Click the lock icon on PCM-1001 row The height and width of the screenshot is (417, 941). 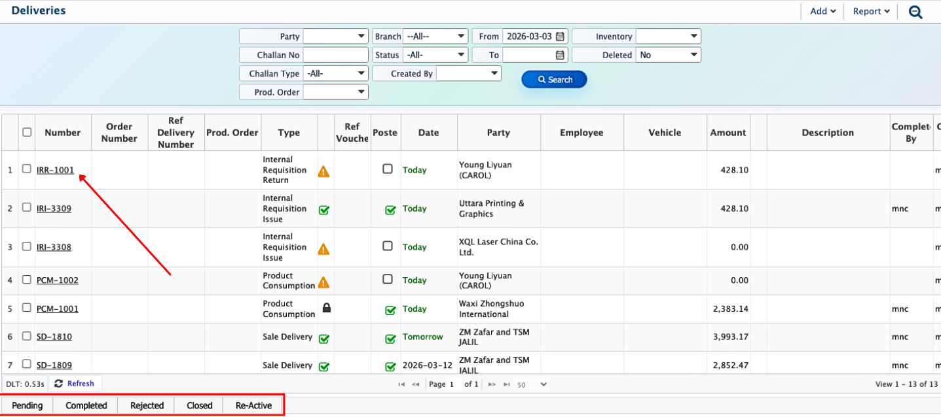pos(326,308)
